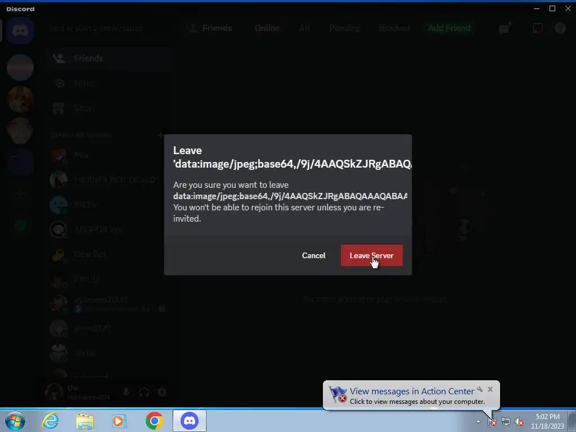Click the Windows Start orb
576x432 pixels.
(x=15, y=421)
